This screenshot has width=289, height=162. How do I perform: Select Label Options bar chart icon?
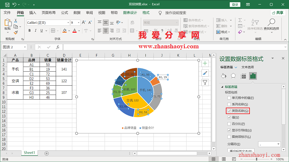253,76
